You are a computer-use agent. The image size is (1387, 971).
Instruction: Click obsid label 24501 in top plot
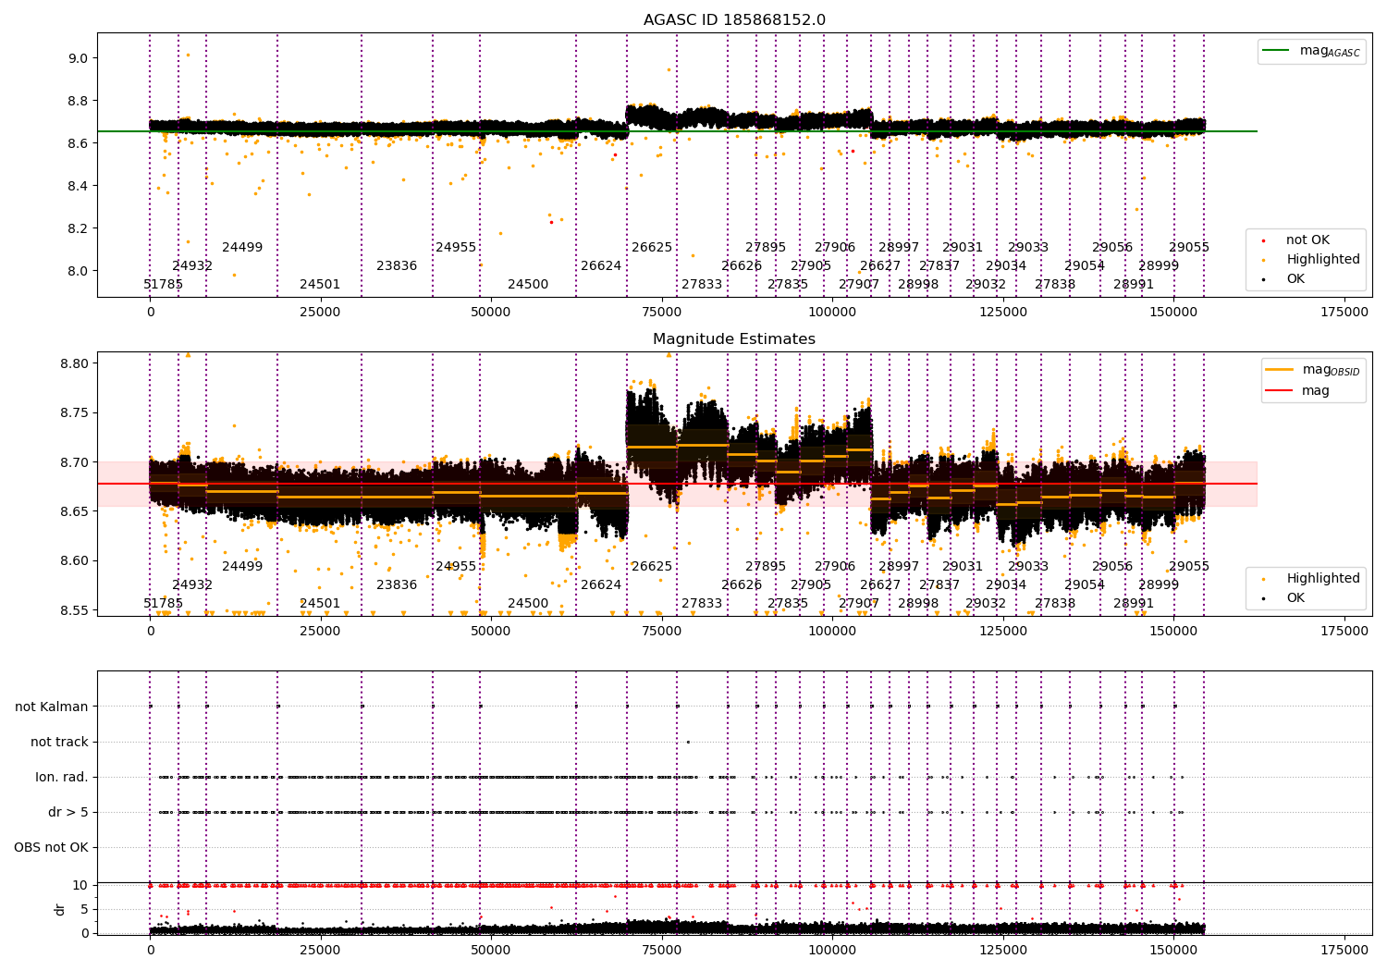[320, 284]
